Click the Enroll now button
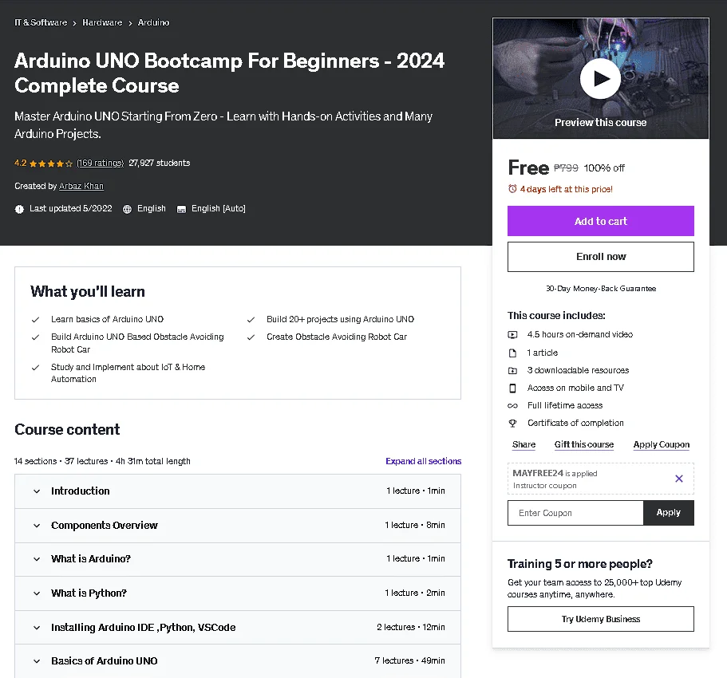Image resolution: width=727 pixels, height=678 pixels. click(601, 257)
